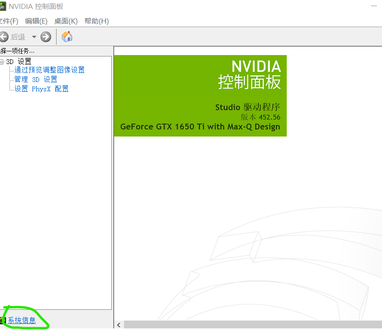Click the forward navigation arrow icon
Viewport: 382px width, 330px height.
coord(45,36)
